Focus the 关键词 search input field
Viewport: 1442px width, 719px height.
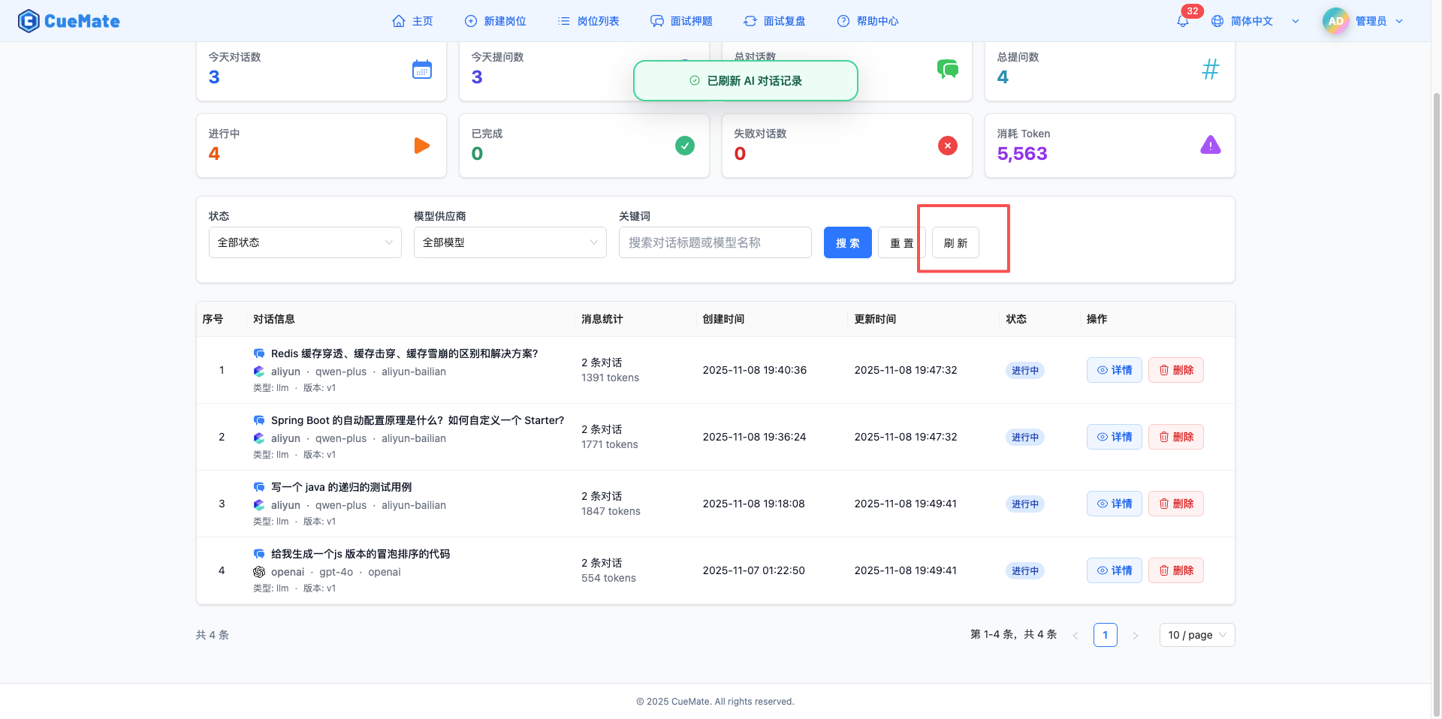(x=715, y=242)
